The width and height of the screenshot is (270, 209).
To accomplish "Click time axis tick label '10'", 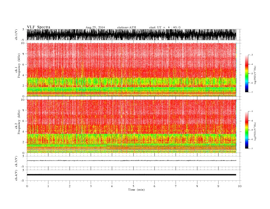I will pos(240,186).
